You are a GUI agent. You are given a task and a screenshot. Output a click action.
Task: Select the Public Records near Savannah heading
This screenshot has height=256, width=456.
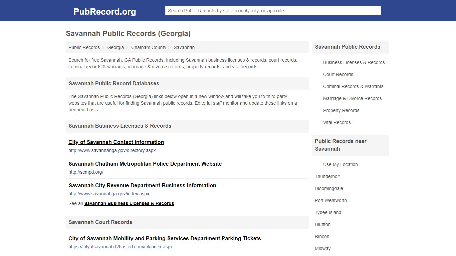[340, 145]
